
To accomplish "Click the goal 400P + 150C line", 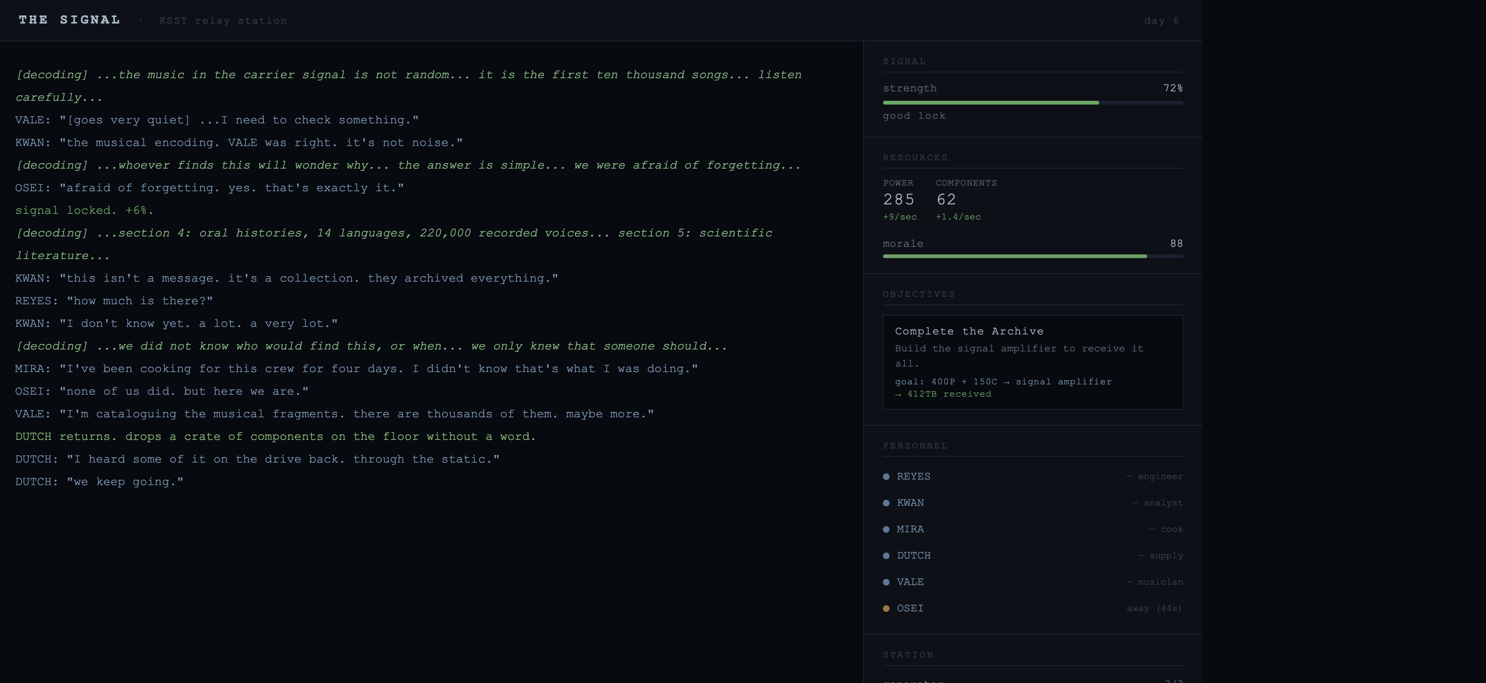I will 1003,382.
